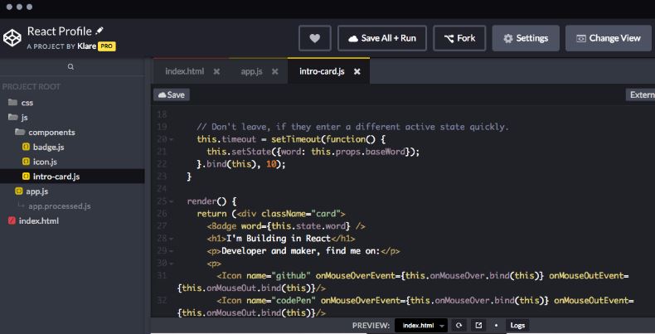Click the search icon in file sidebar

tap(70, 67)
